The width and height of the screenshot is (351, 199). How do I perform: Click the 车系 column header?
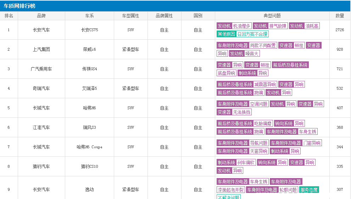pyautogui.click(x=89, y=16)
